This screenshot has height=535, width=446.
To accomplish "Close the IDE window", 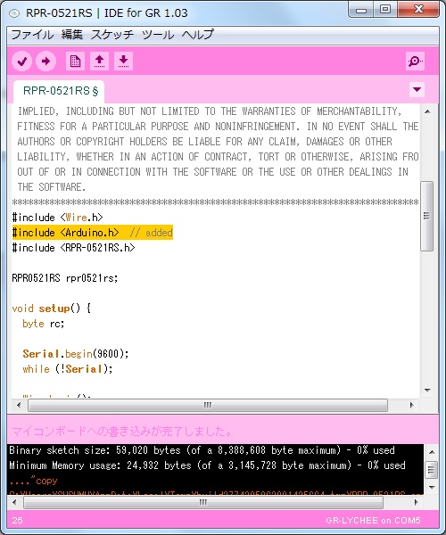I will tap(418, 10).
